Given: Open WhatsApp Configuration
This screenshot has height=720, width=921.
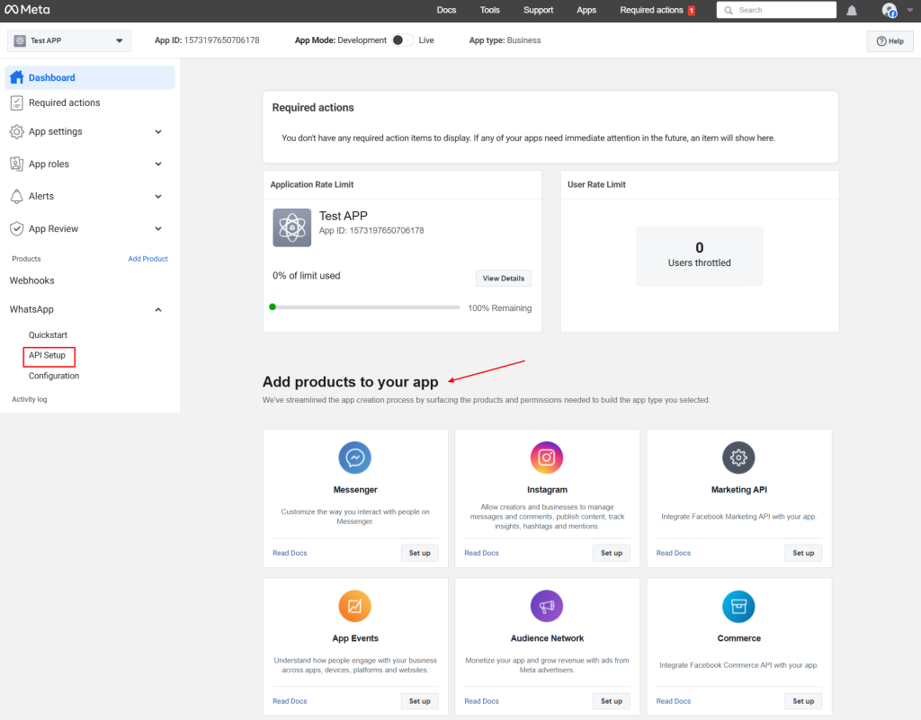Looking at the screenshot, I should tap(54, 376).
